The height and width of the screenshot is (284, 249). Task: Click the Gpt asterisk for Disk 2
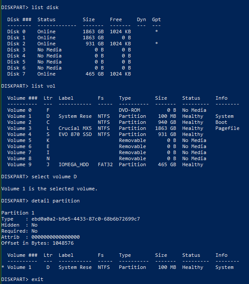coord(156,44)
